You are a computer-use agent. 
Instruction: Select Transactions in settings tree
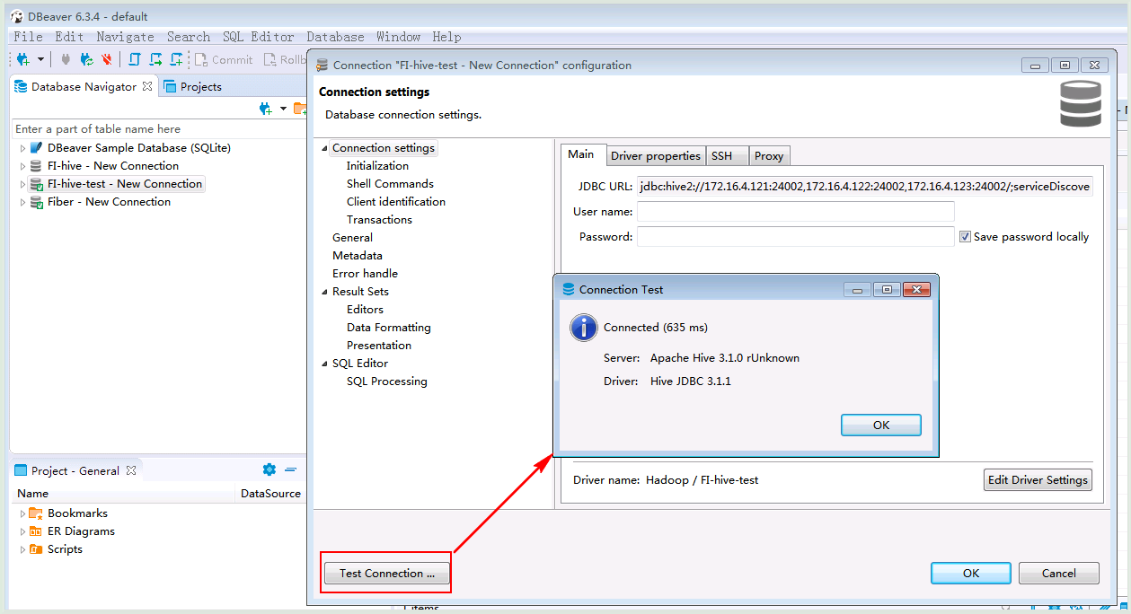379,220
